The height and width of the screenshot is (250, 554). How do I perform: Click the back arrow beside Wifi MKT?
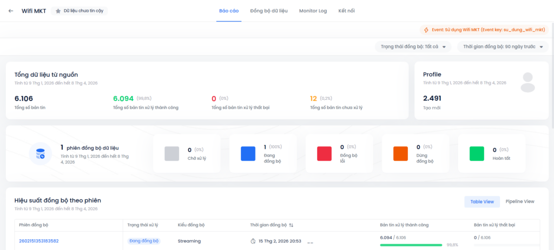click(11, 11)
